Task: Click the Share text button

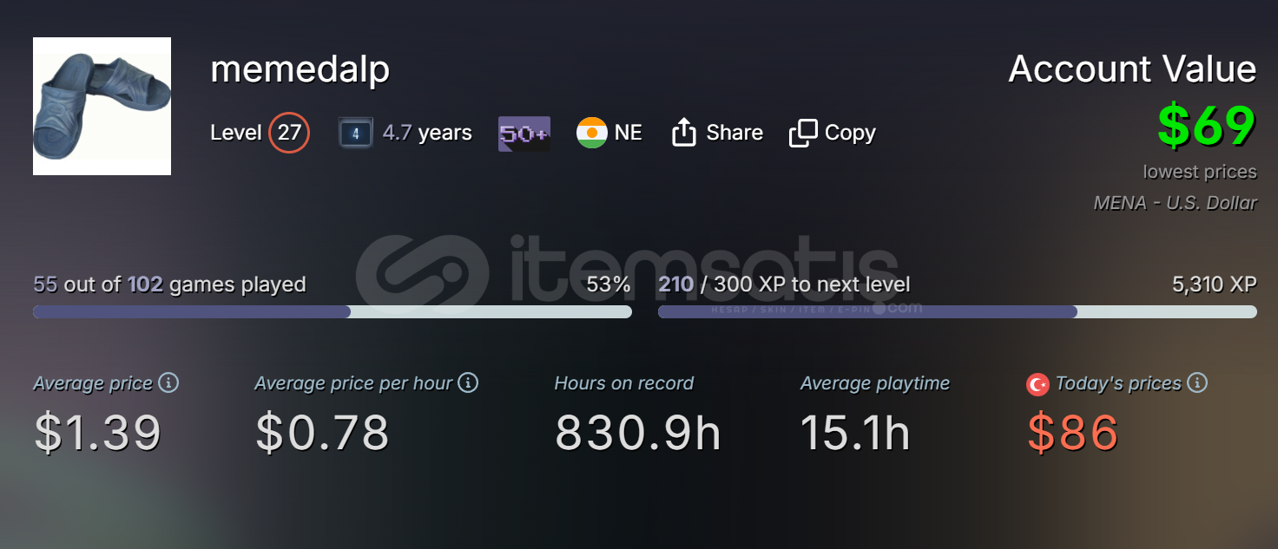Action: pyautogui.click(x=735, y=133)
